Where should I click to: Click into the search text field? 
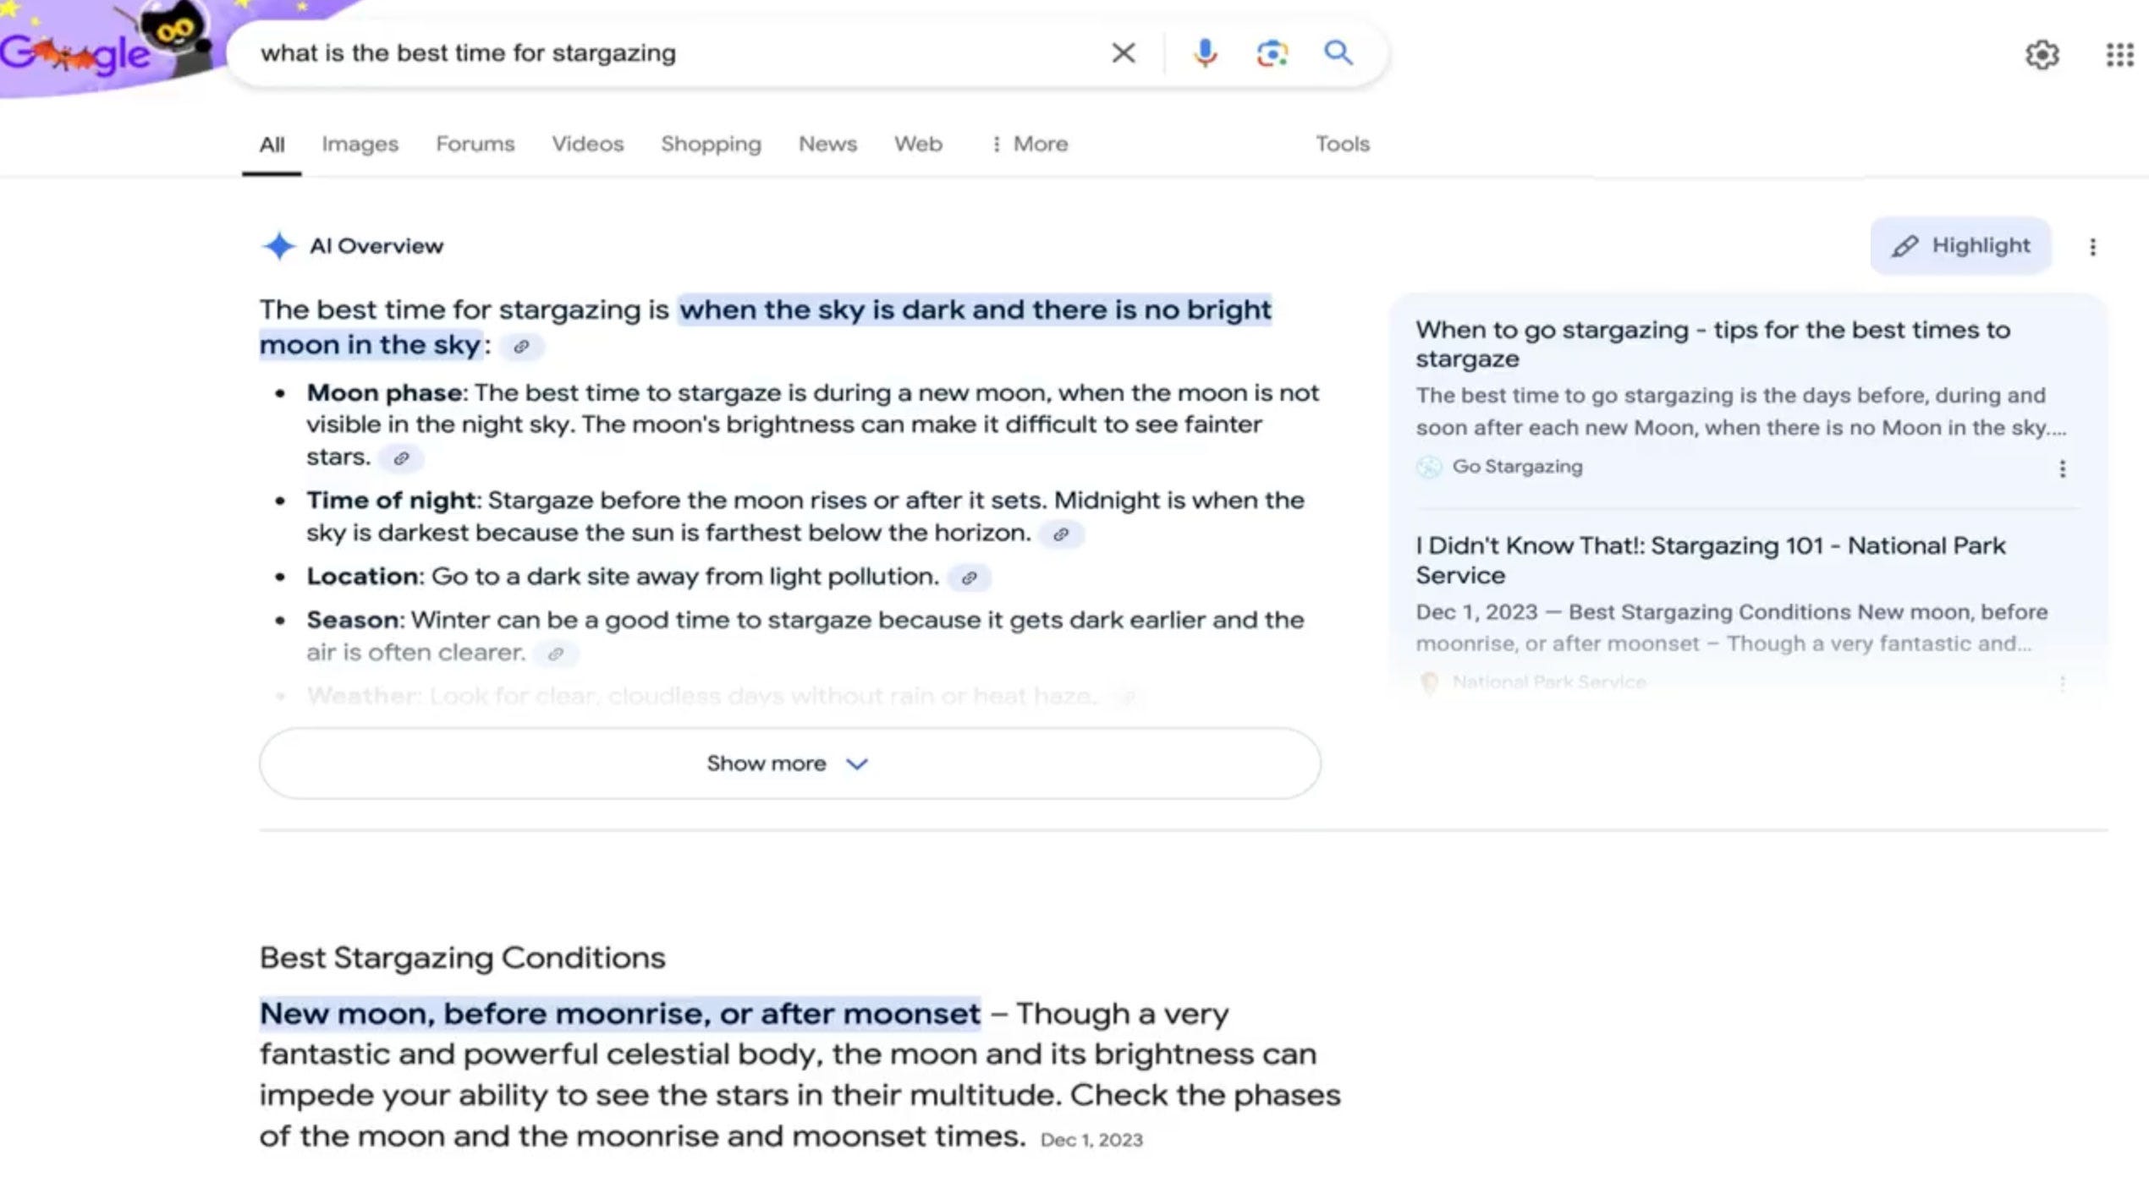click(x=668, y=53)
